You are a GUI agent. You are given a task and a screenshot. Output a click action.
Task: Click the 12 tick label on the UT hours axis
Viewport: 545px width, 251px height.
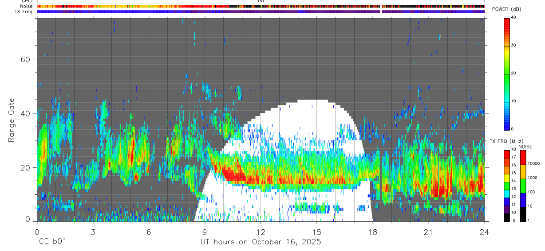click(x=261, y=231)
